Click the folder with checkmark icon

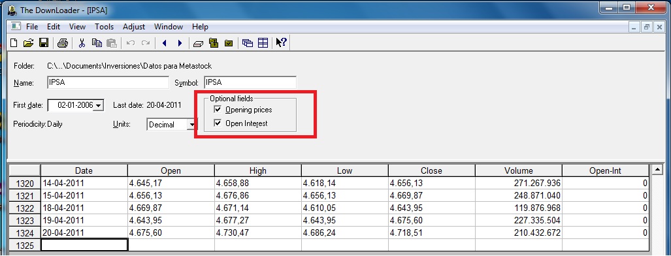click(229, 43)
